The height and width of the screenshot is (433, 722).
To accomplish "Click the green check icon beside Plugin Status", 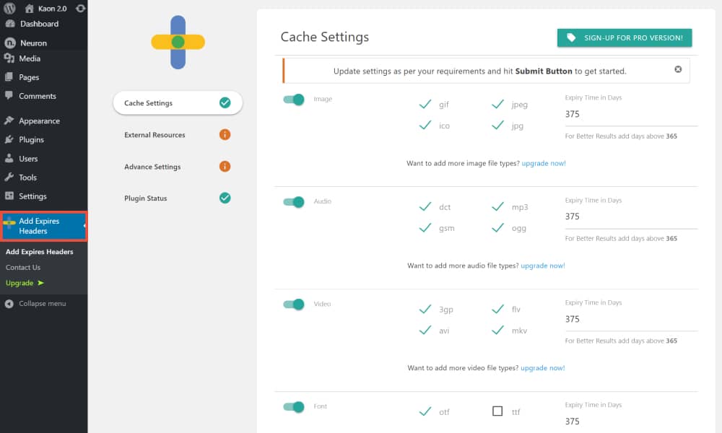I will [x=225, y=198].
